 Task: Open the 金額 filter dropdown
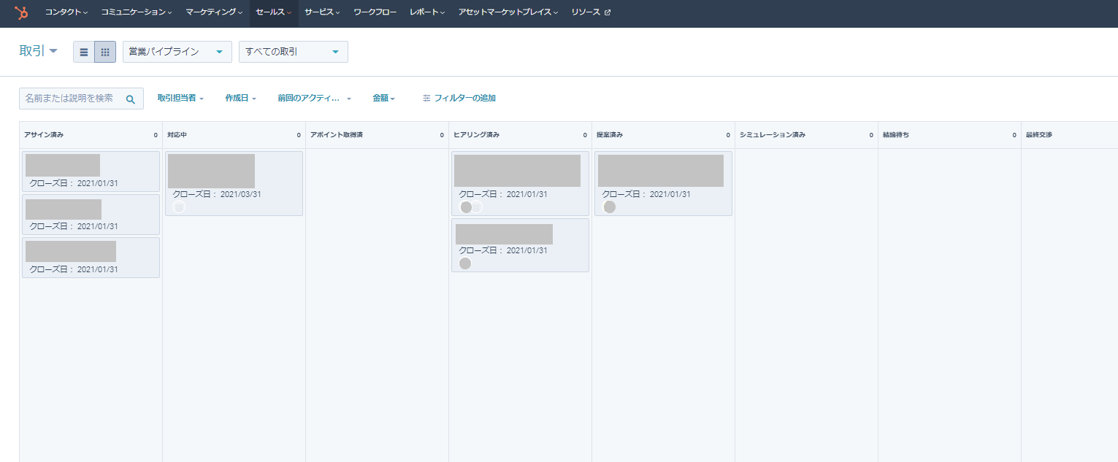pyautogui.click(x=383, y=99)
